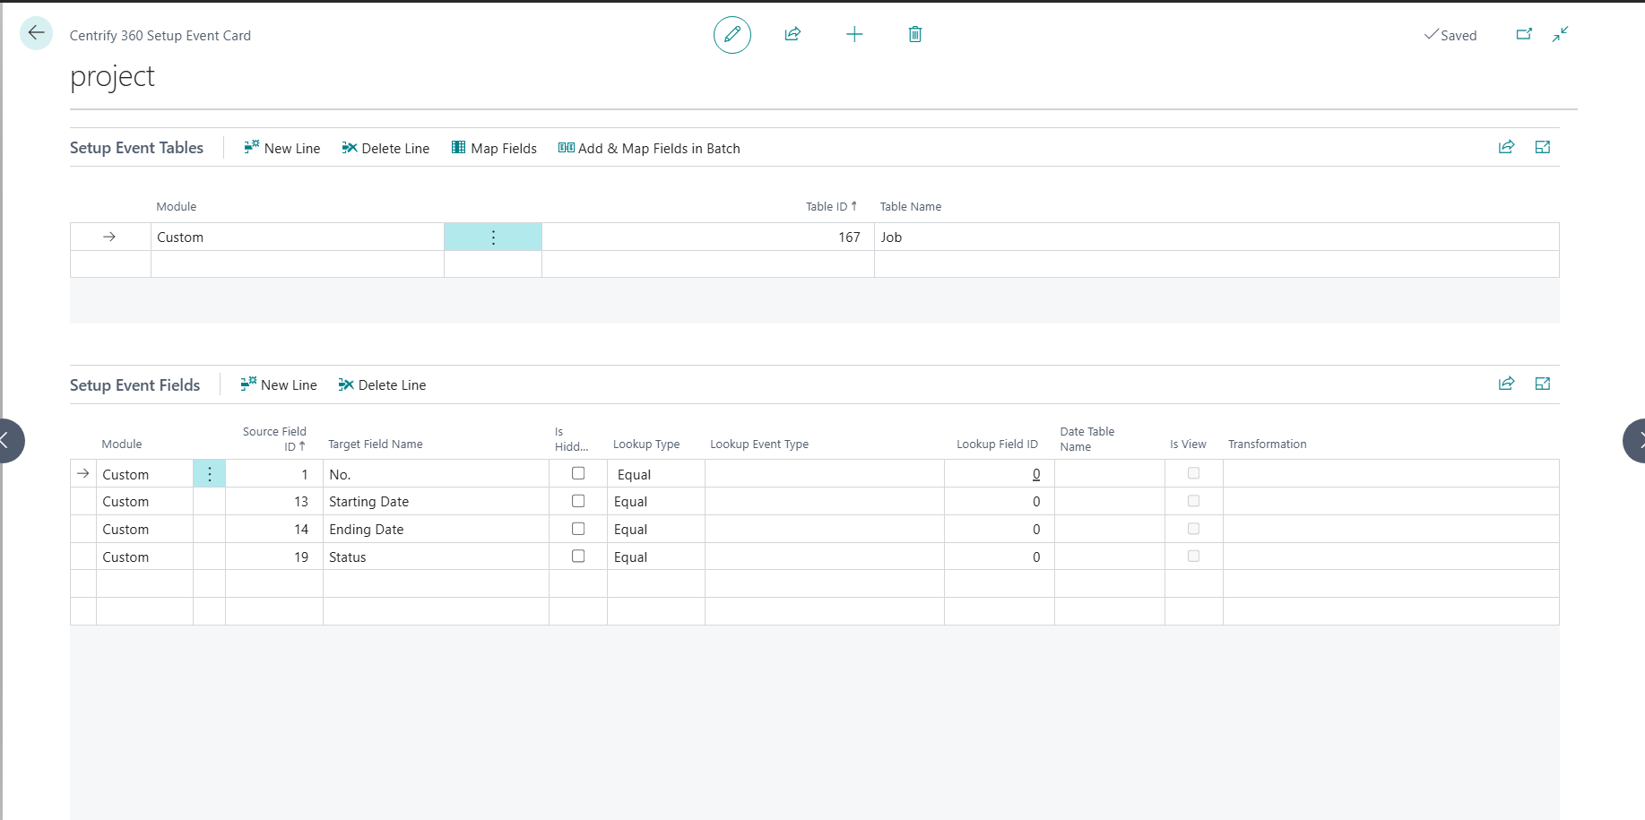Select the Ending Date target field cell
This screenshot has height=820, width=1645.
coord(436,530)
